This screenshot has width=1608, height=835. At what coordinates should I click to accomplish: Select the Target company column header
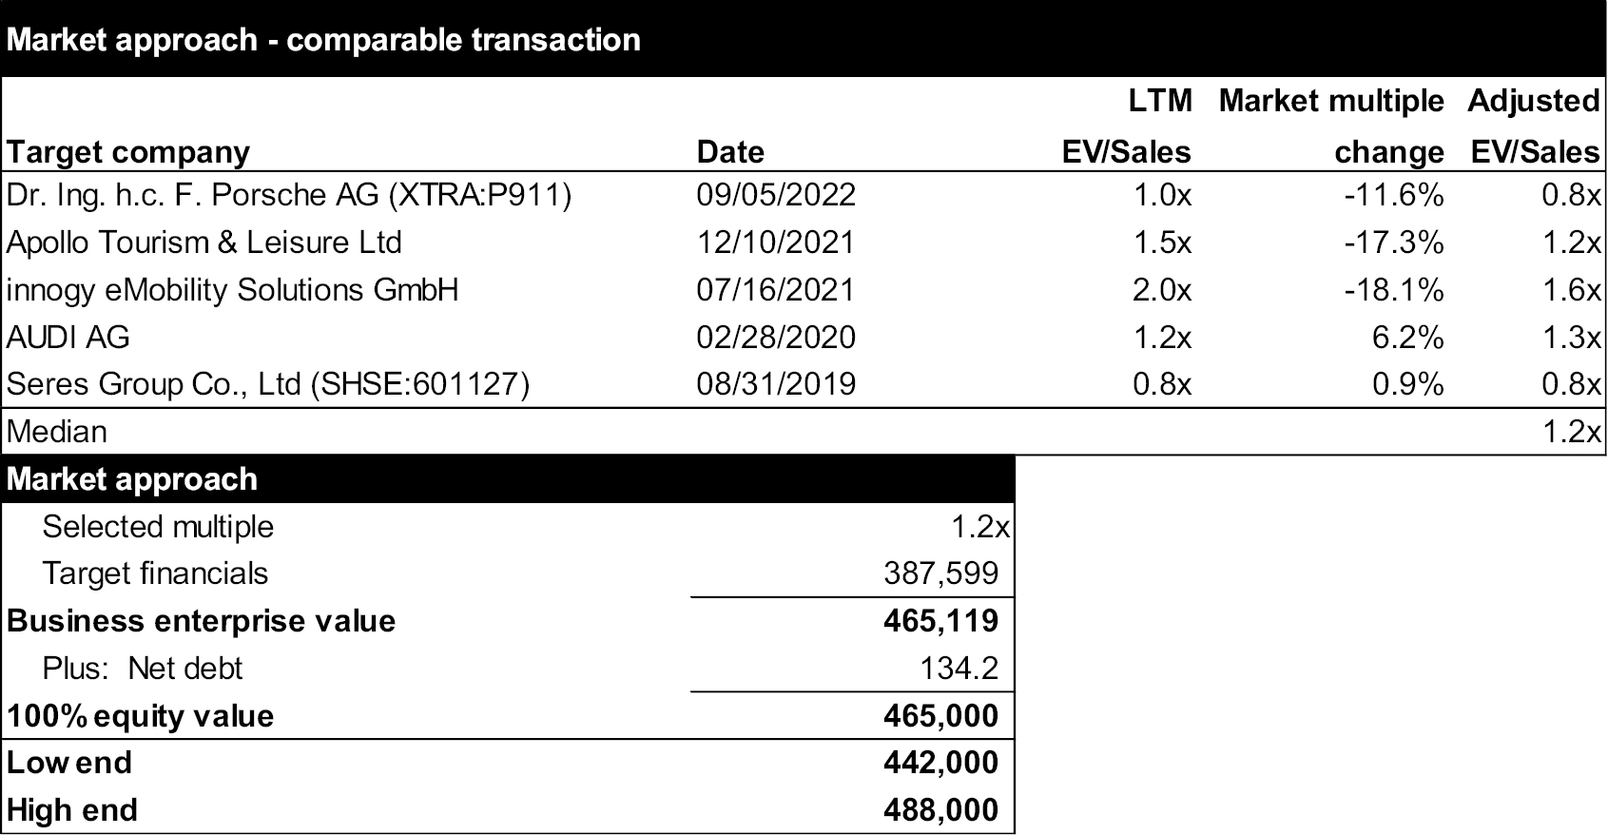tap(128, 152)
